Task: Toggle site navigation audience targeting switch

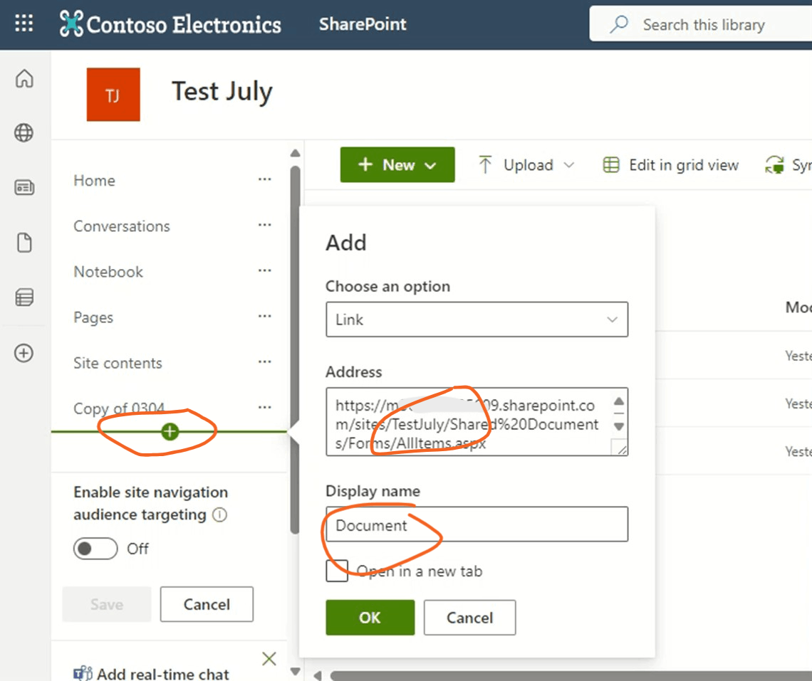Action: point(95,549)
